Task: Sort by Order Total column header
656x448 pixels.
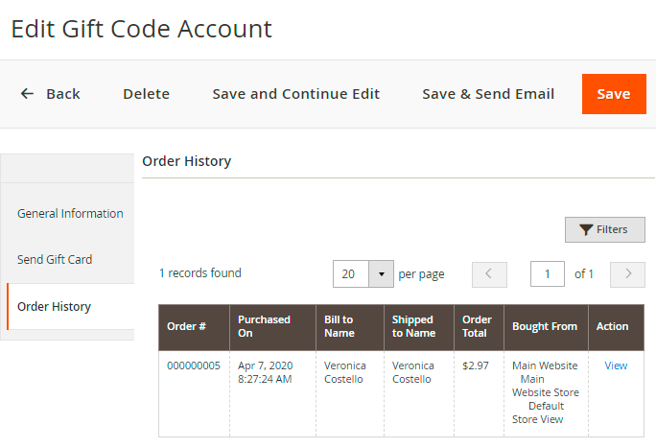Action: 477,327
